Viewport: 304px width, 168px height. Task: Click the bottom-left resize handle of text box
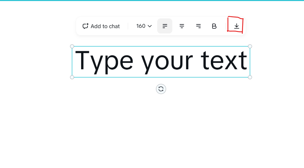click(x=72, y=77)
